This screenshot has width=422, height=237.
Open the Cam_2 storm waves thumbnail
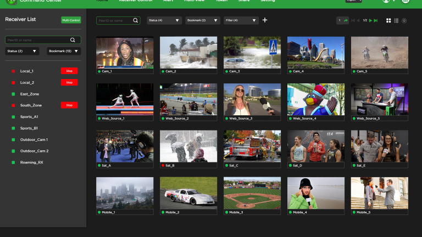pos(188,53)
